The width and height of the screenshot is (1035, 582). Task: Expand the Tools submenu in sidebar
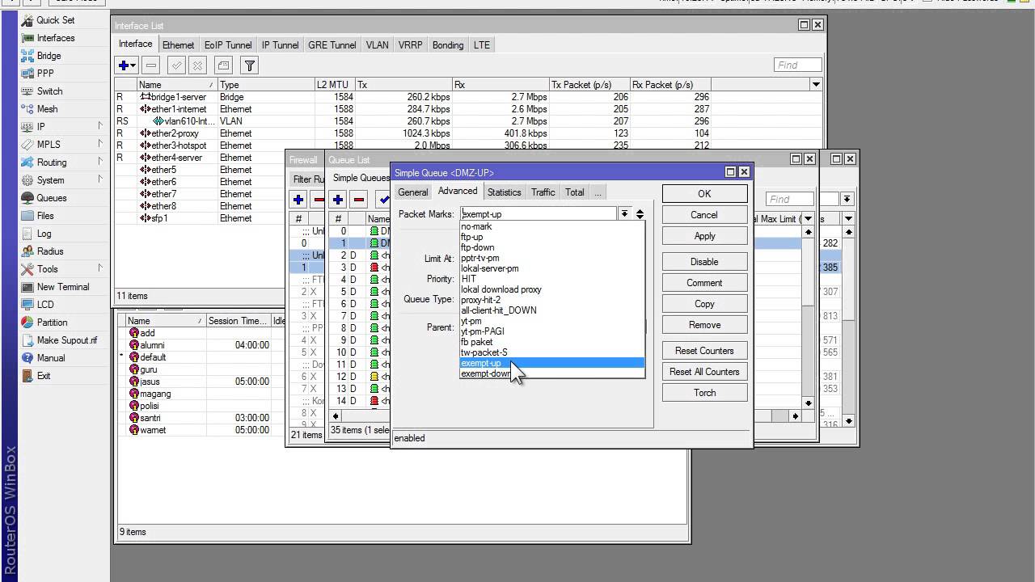100,268
